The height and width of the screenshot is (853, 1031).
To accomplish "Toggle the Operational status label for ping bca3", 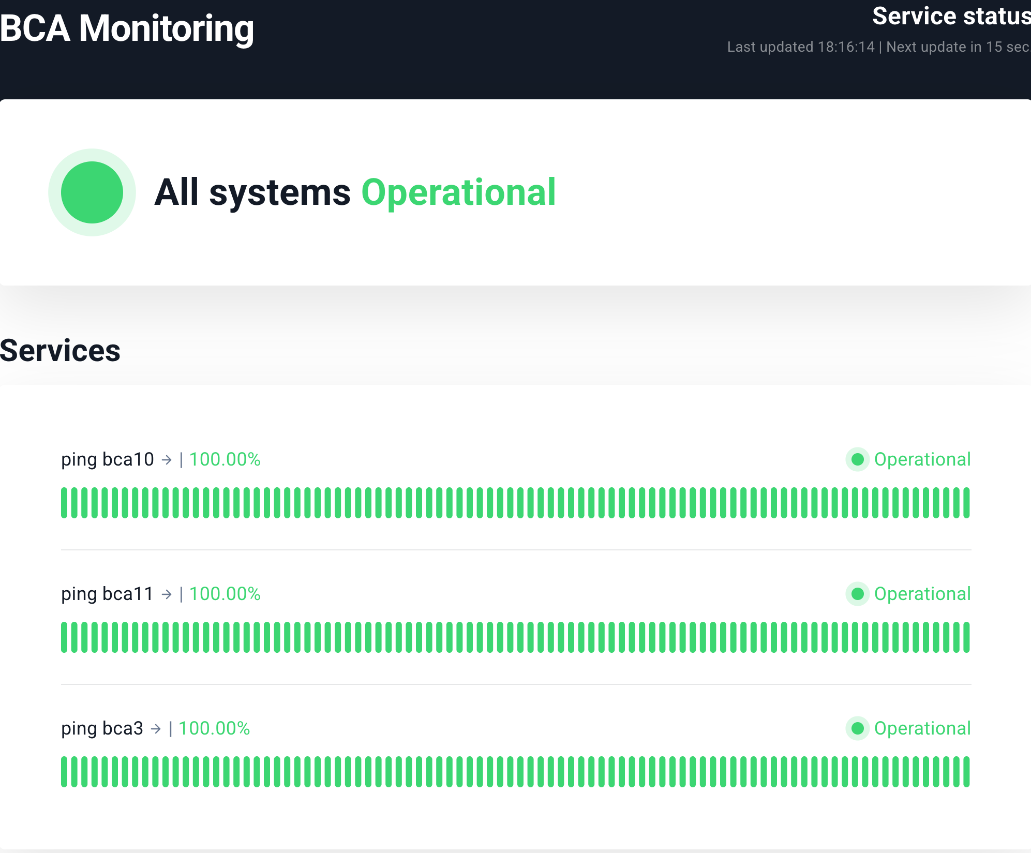I will 922,728.
